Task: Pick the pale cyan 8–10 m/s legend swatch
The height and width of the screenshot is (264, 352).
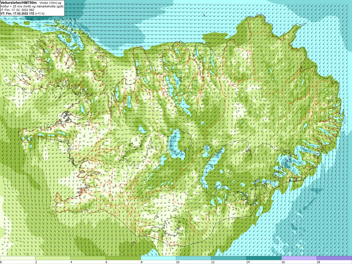Action: pyautogui.click(x=158, y=258)
